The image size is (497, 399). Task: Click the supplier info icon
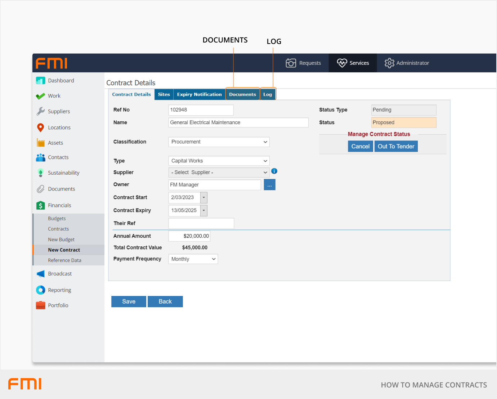coord(274,171)
